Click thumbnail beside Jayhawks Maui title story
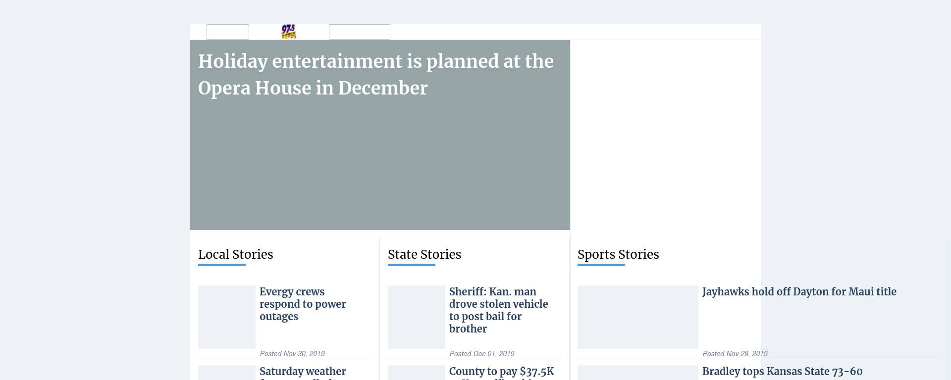Viewport: 951px width, 380px height. point(637,317)
